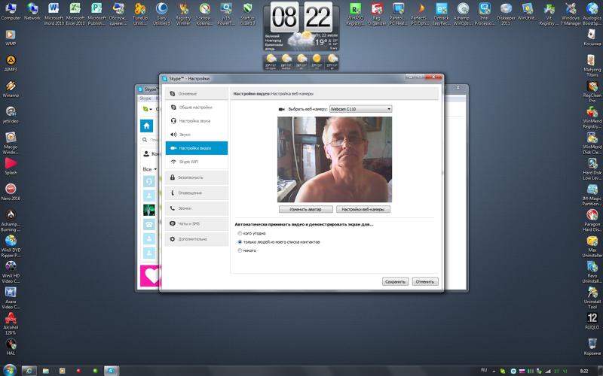The width and height of the screenshot is (603, 376).
Task: Open Auslogics BoostSpeed desktop icon
Action: point(592,14)
